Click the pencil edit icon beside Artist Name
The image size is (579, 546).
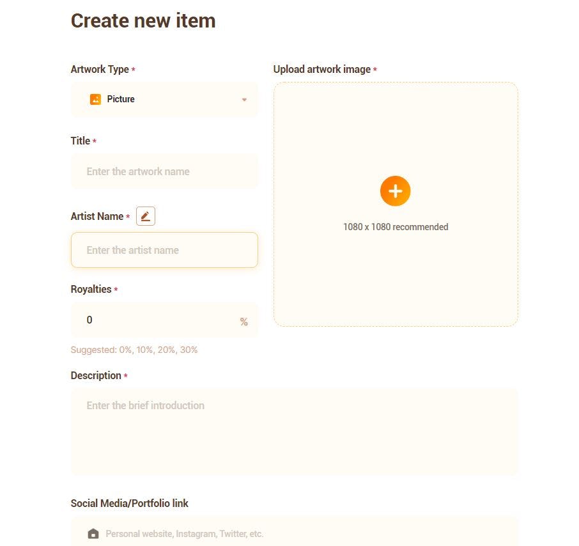pos(146,217)
